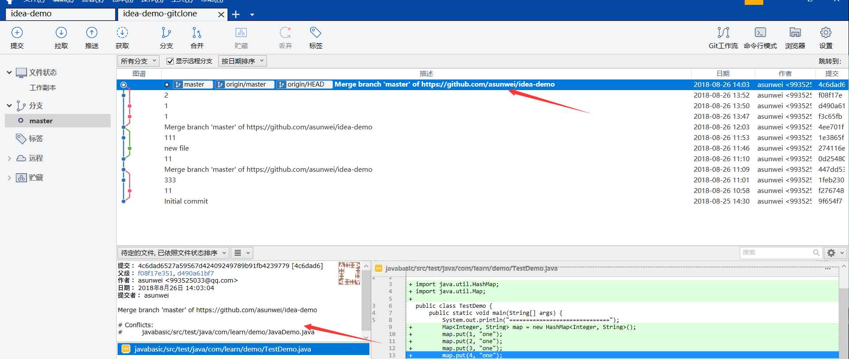Open parent commit link f08f17e351
Viewport: 849px width, 359px height.
click(155, 273)
